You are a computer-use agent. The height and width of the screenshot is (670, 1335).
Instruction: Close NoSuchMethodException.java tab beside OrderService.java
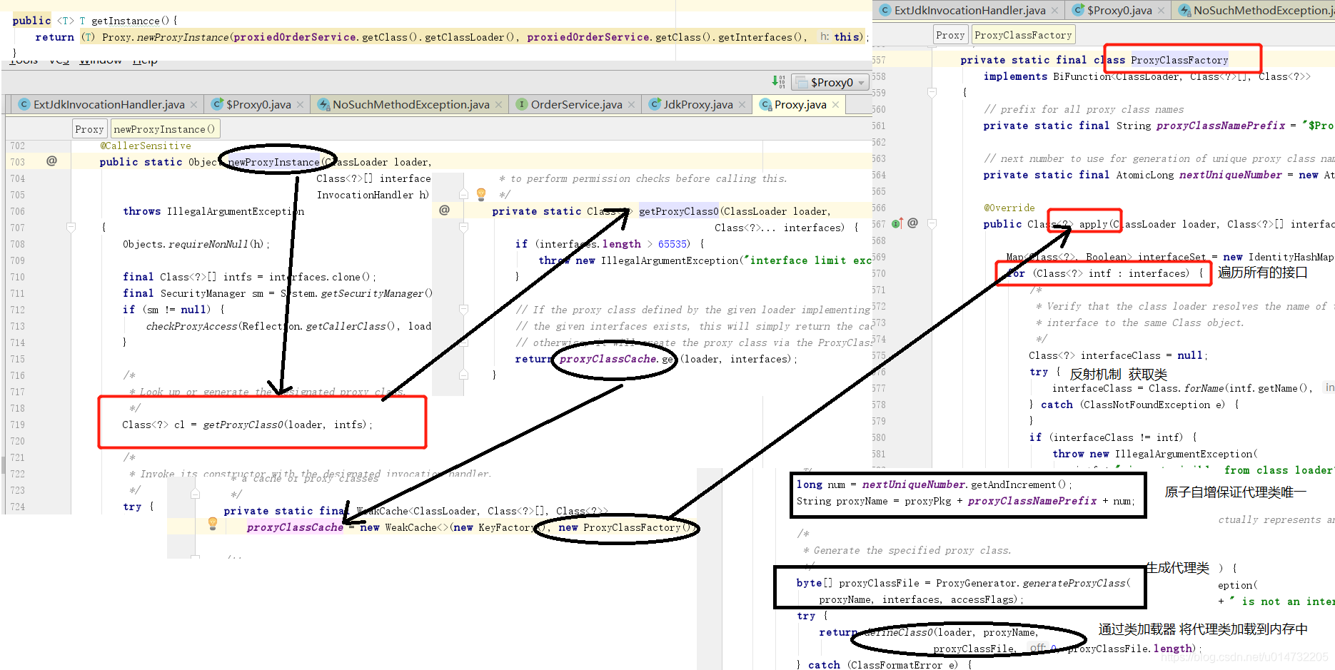point(498,105)
